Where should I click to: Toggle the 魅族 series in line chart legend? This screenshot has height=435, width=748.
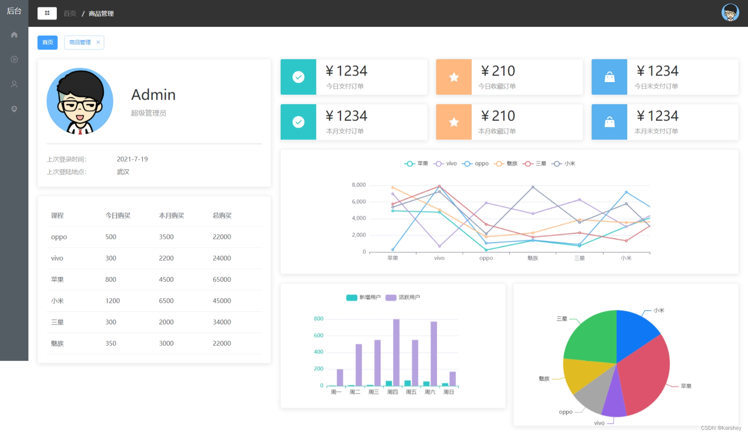point(506,164)
